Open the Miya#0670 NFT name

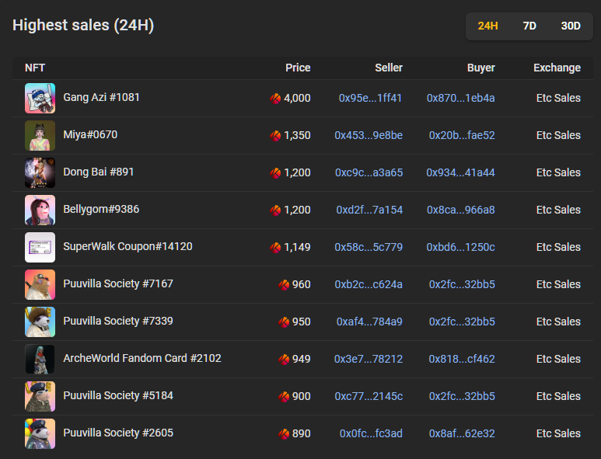(90, 135)
